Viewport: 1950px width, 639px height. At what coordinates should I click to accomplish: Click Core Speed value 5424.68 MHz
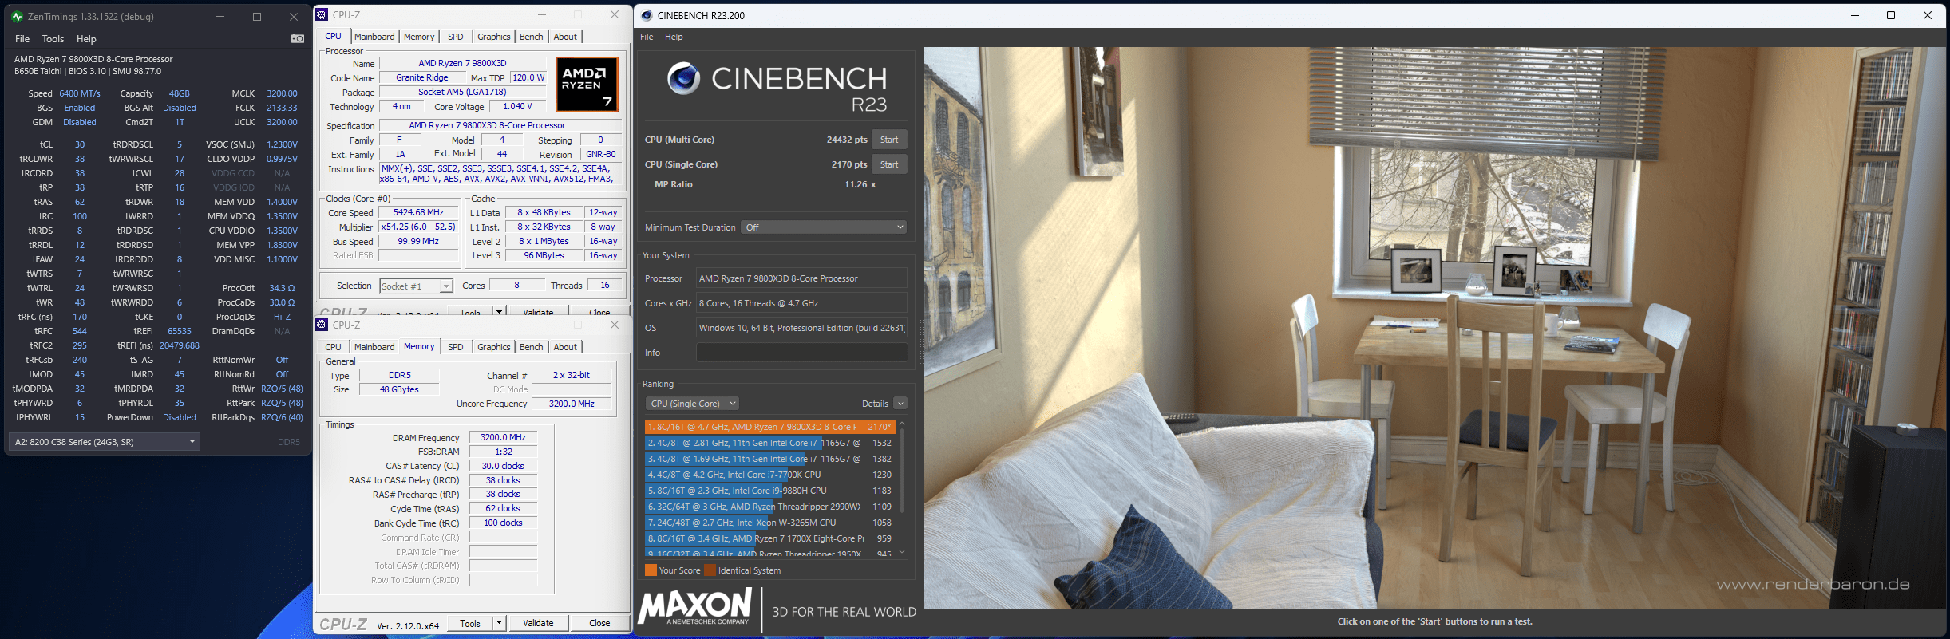(x=418, y=213)
